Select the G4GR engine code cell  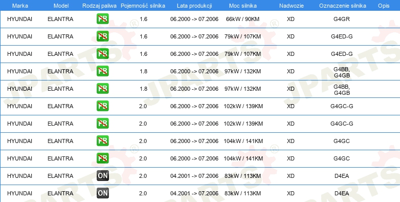click(342, 19)
